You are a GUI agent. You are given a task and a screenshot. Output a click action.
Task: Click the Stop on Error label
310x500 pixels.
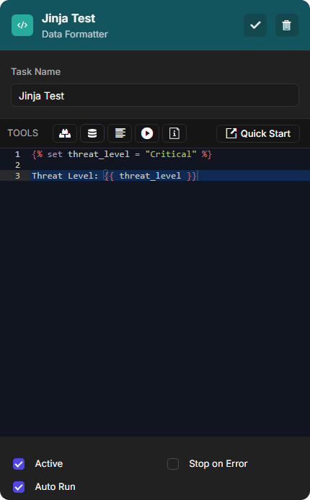tap(218, 464)
